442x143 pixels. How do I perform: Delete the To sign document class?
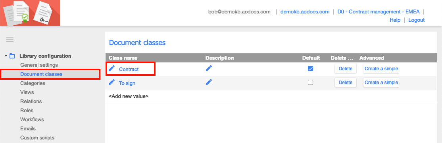tap(346, 83)
